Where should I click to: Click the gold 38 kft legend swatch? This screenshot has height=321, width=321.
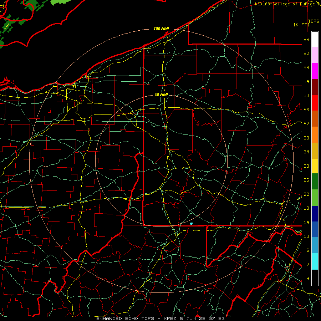pyautogui.click(x=315, y=151)
